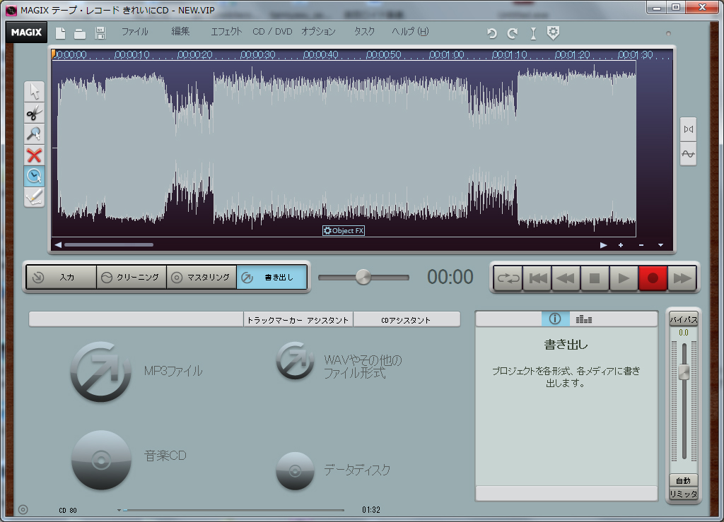Click the MAGIX logo button
The height and width of the screenshot is (522, 724).
click(26, 32)
